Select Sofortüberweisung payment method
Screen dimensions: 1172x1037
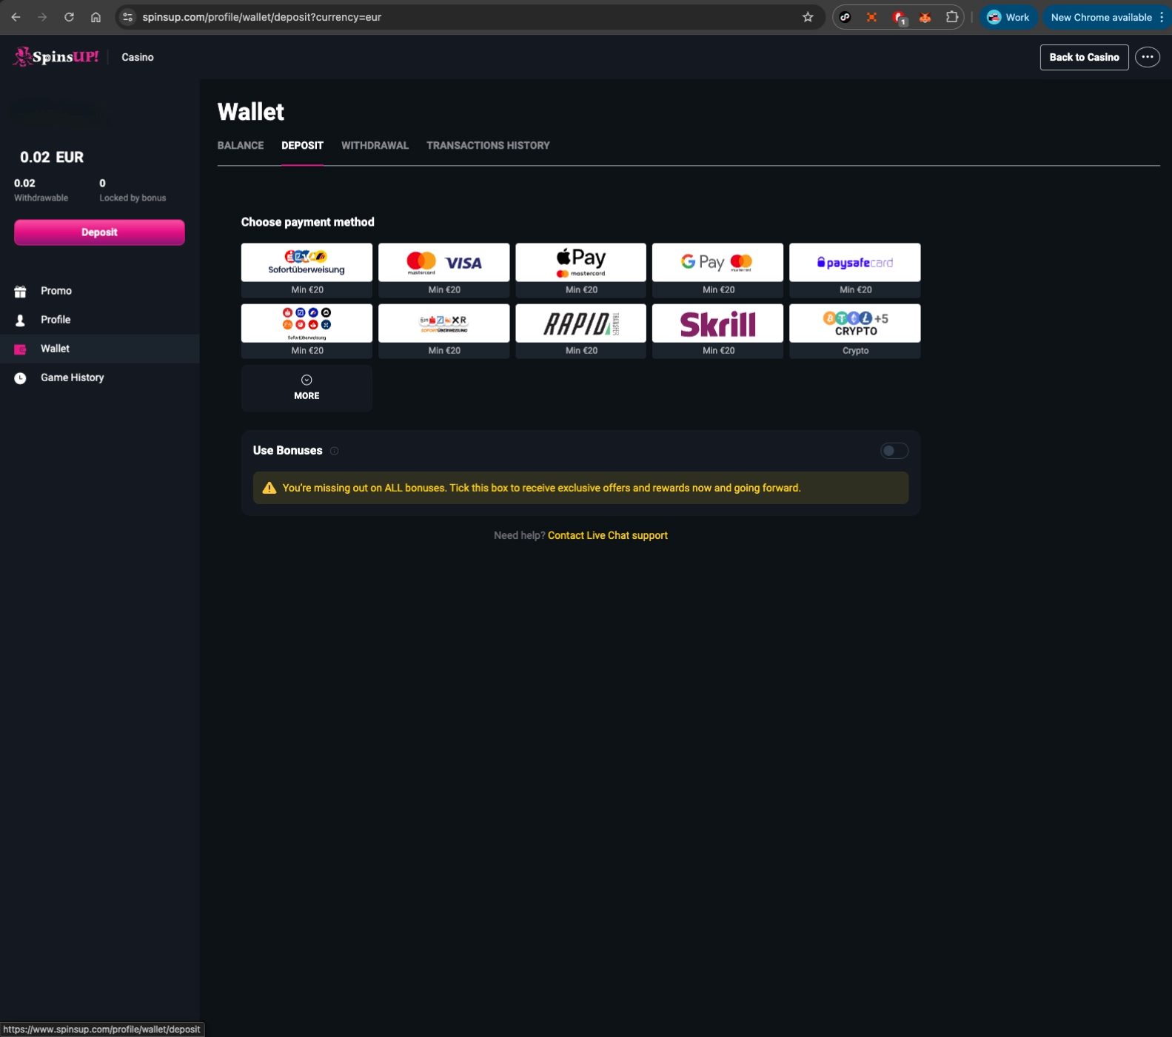click(307, 269)
